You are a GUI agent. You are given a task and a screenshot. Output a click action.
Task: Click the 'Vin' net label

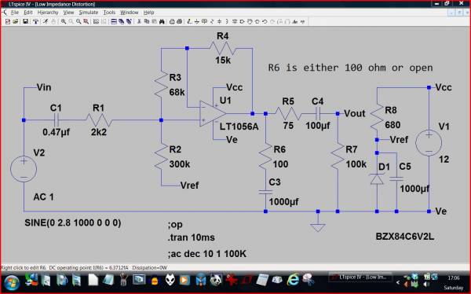44,87
